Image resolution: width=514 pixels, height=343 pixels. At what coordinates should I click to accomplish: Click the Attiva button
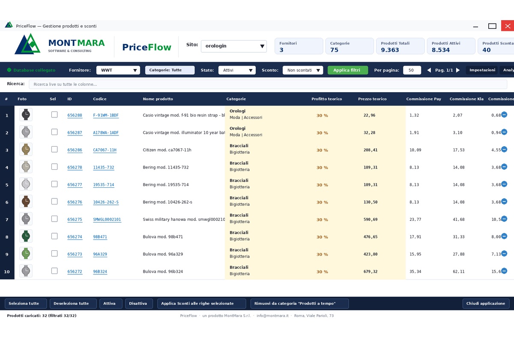111,304
